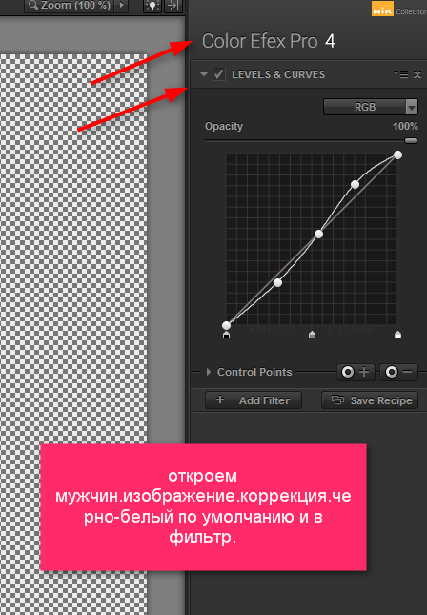Image resolution: width=427 pixels, height=615 pixels.
Task: Open the arrow menu beside Zoom
Action: pyautogui.click(x=122, y=6)
